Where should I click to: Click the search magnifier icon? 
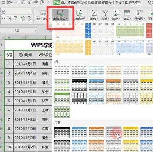(x=150, y=2)
